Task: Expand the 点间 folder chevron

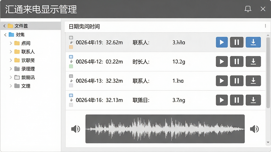Action: point(11,43)
